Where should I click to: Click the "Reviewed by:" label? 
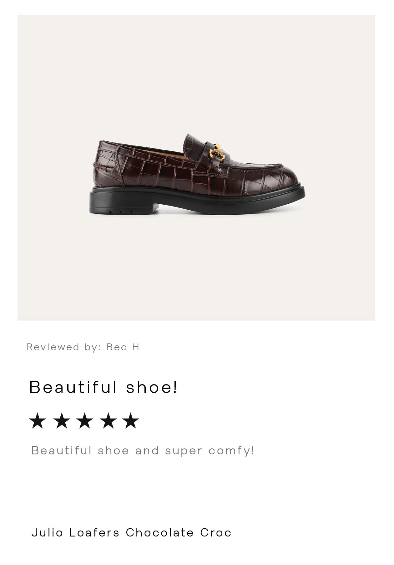[x=63, y=347]
